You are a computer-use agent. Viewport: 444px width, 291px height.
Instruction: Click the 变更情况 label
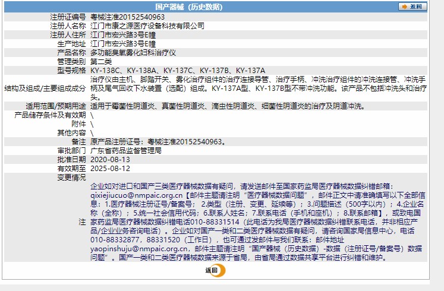pos(71,178)
